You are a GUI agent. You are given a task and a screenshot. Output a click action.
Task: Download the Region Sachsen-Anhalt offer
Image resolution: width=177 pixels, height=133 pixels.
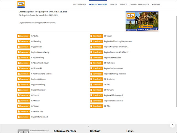[x=97, y=68]
